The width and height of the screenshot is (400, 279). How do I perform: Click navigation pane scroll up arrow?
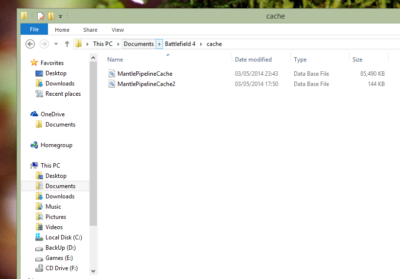[x=94, y=58]
